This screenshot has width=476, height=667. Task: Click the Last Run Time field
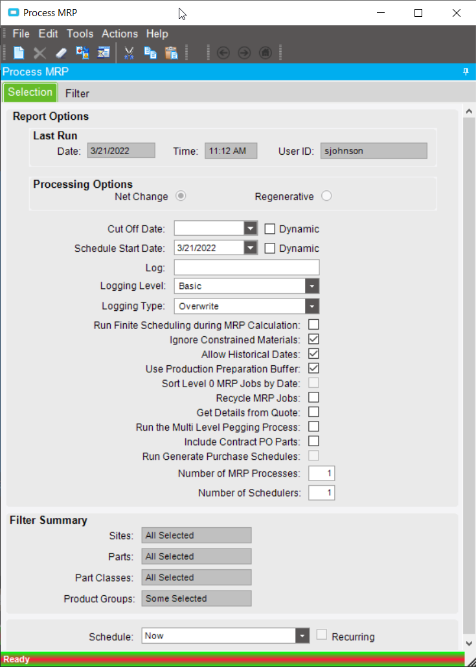tap(231, 151)
